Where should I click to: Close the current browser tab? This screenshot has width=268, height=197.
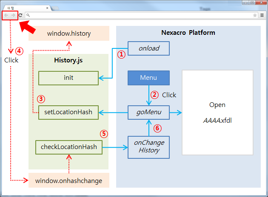coord(47,8)
